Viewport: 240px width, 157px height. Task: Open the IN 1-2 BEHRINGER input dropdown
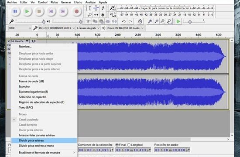point(56,28)
